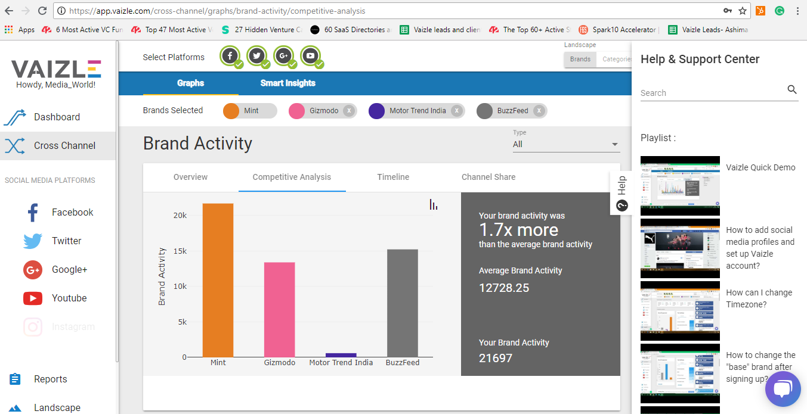Click the key saved-password icon
807x414 pixels.
coord(727,11)
